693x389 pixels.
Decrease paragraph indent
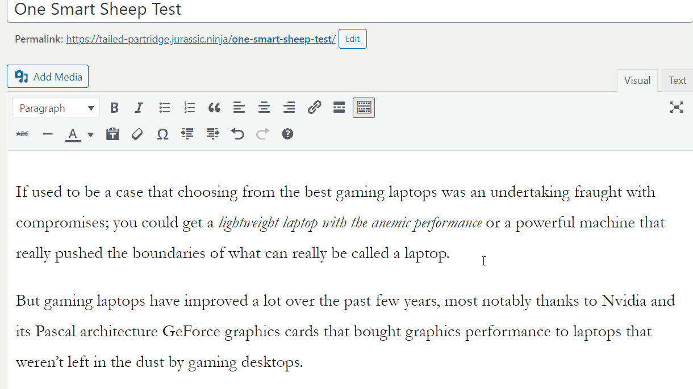187,134
